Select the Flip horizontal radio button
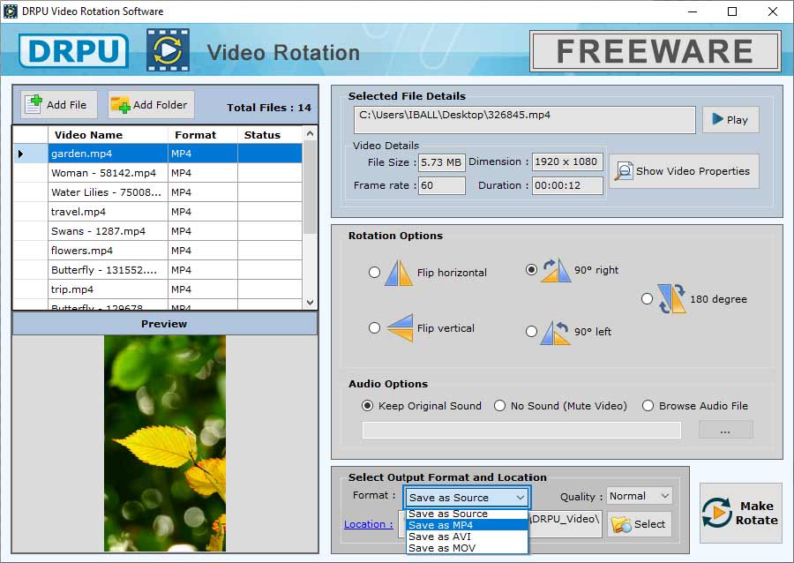Image resolution: width=794 pixels, height=563 pixels. [x=374, y=273]
